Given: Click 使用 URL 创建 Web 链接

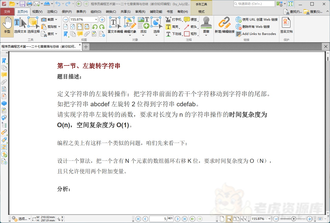Looking at the screenshot, I should pos(257,20).
